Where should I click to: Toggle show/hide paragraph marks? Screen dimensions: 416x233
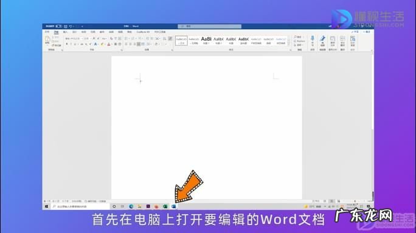(170, 39)
